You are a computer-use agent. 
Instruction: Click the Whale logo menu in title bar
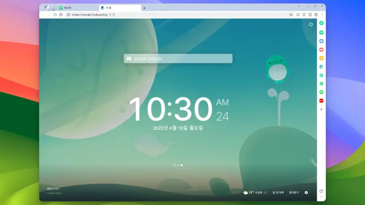pyautogui.click(x=46, y=7)
